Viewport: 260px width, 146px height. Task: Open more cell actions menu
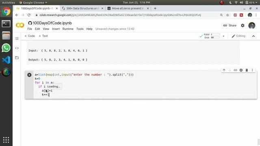point(252,70)
